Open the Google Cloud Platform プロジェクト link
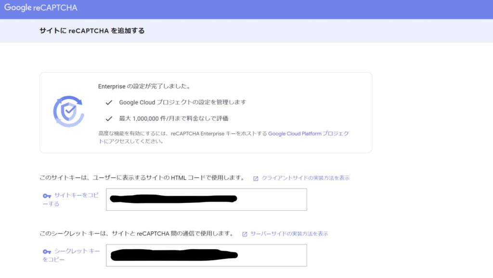 308,134
